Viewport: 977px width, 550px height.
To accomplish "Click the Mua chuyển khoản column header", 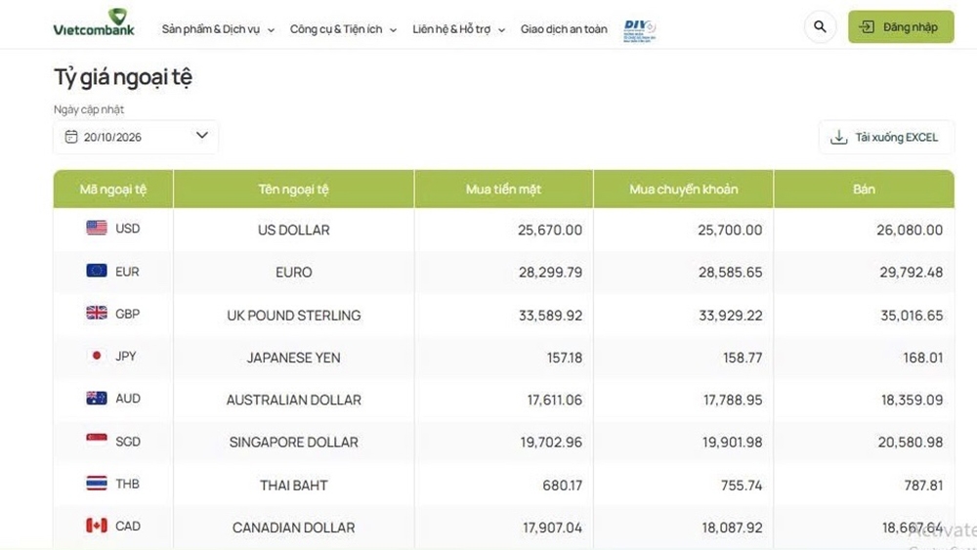I will click(x=684, y=190).
